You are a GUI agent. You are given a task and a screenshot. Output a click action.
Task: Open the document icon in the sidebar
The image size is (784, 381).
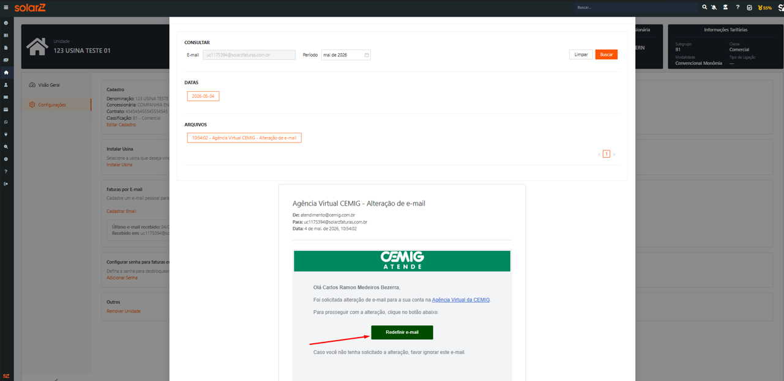pyautogui.click(x=6, y=48)
